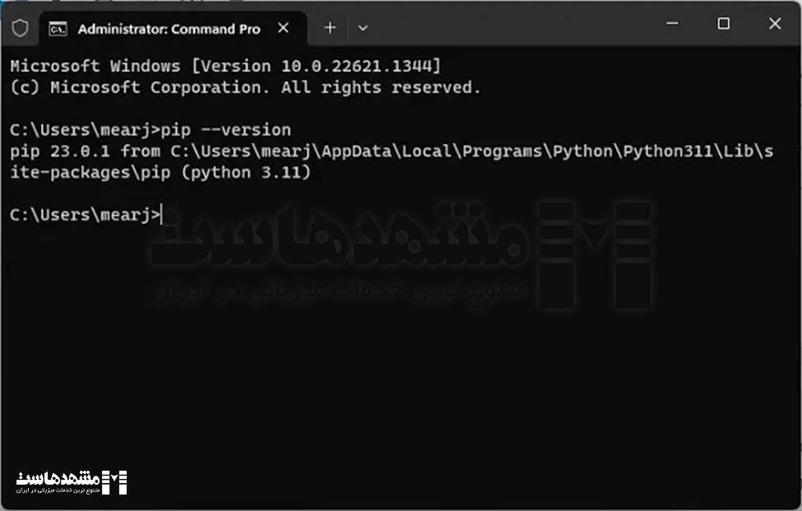
Task: Click the cursor at the last empty prompt
Action: coord(162,216)
